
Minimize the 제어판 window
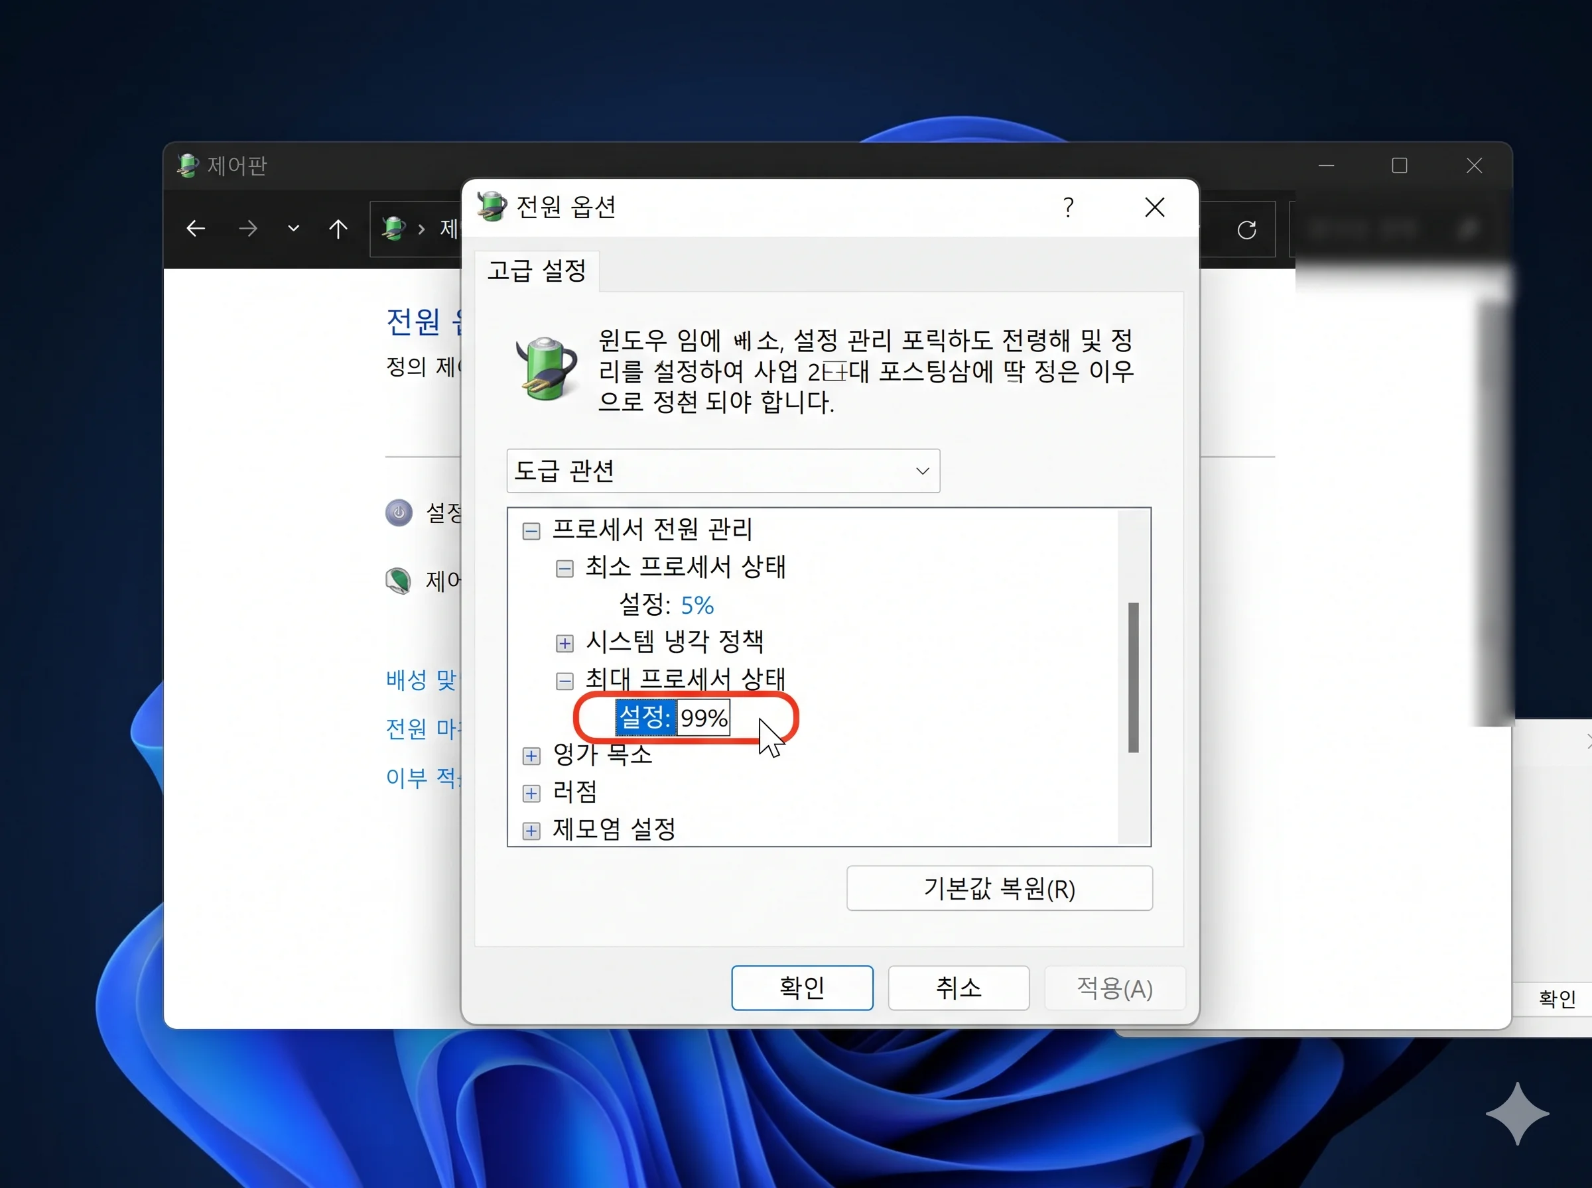pos(1327,165)
